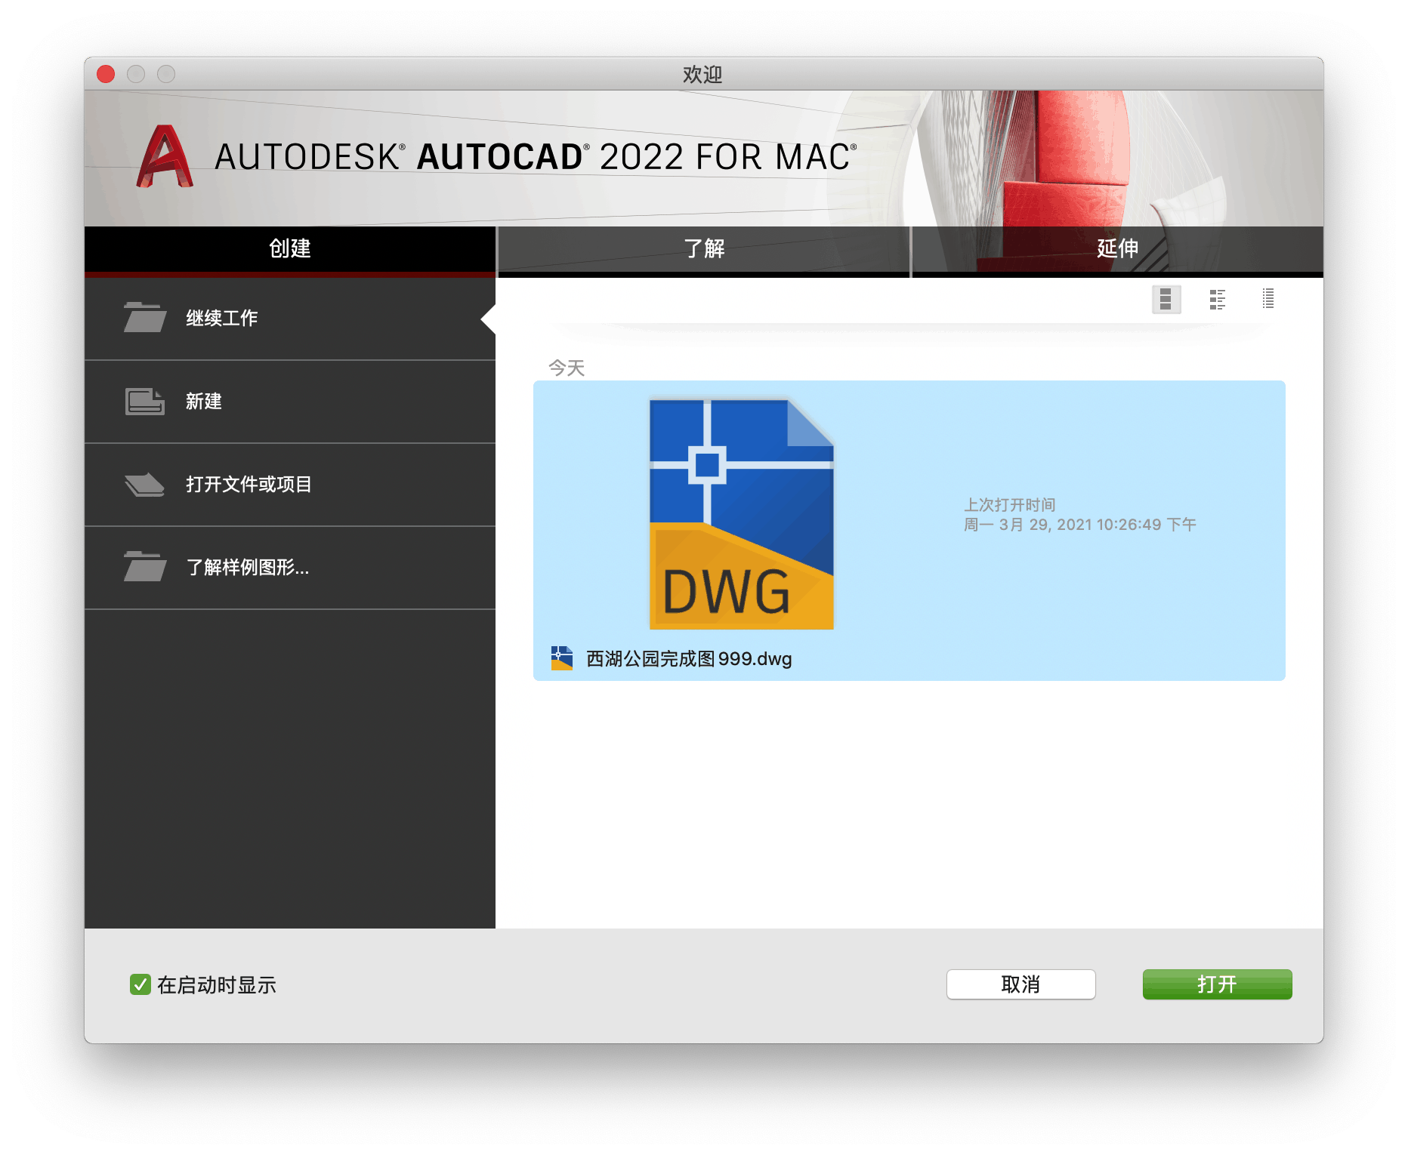Viewport: 1408px width, 1155px height.
Task: Click the 继续工作 folder icon
Action: 145,317
